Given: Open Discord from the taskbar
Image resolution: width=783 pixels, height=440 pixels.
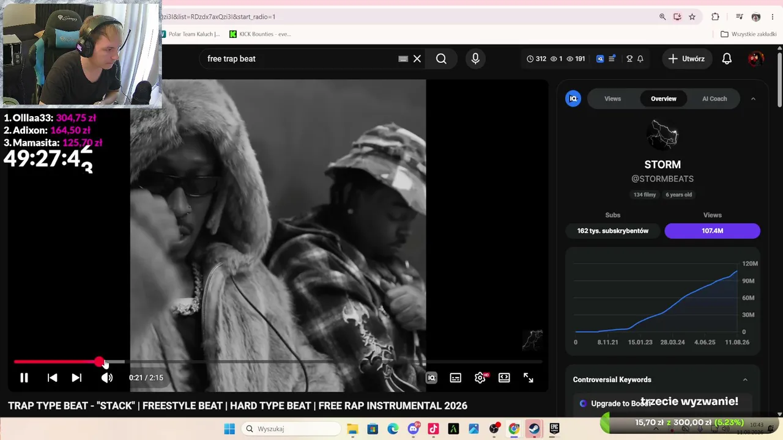Looking at the screenshot, I should (414, 429).
